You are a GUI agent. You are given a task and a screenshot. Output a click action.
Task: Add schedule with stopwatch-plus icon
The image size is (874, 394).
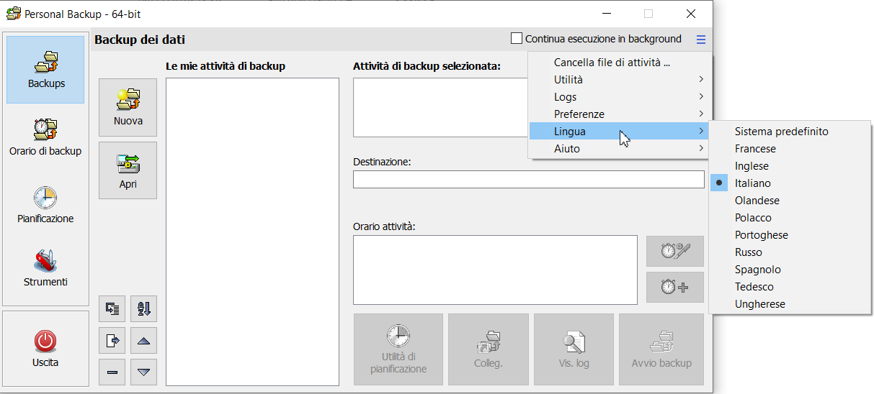pyautogui.click(x=675, y=288)
